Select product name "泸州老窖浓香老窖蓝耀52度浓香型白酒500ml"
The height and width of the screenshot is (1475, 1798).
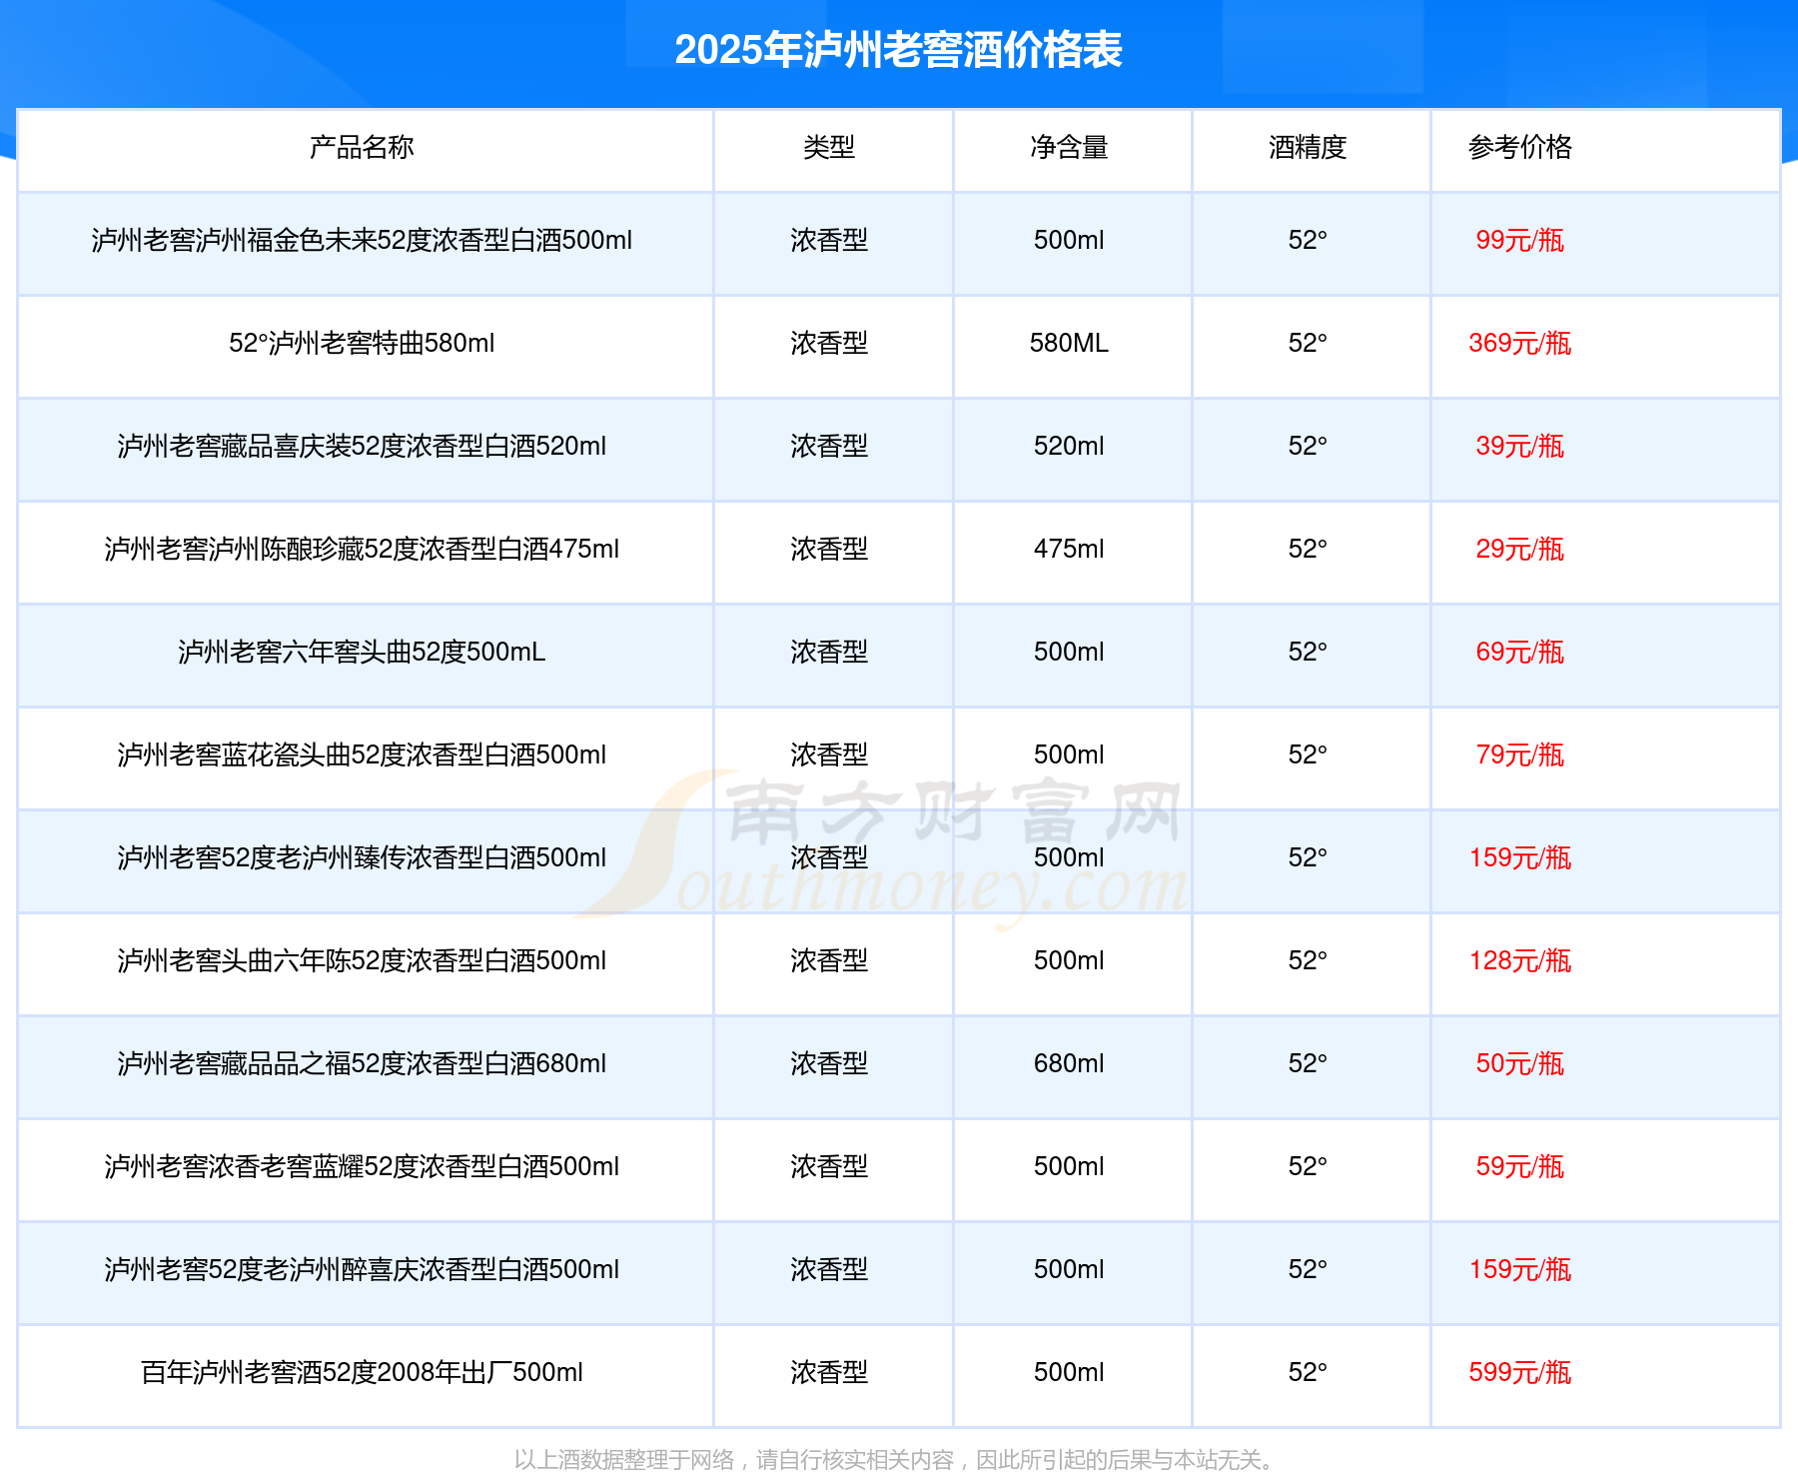pyautogui.click(x=362, y=1167)
